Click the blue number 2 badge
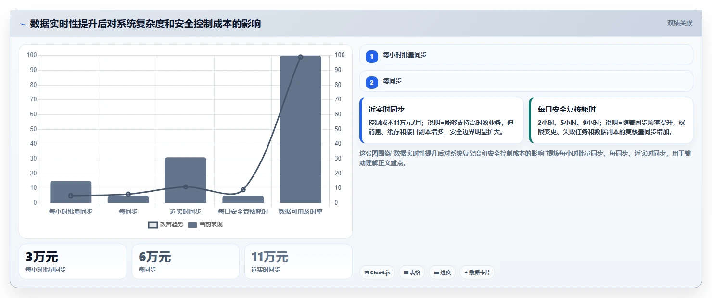 click(371, 83)
